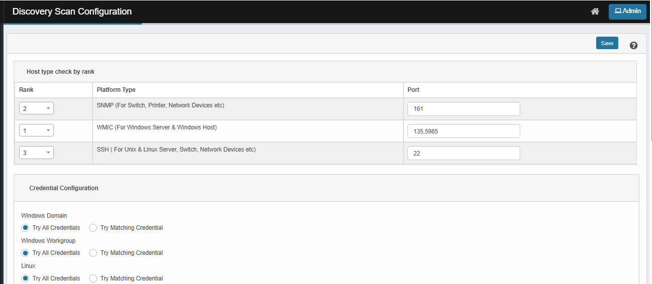Select Try Matching Credential for Windows Domain
652x284 pixels.
[x=93, y=228]
